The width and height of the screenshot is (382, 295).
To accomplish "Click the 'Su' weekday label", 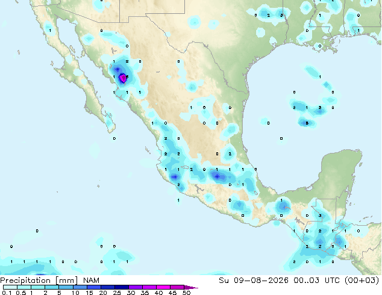I will 224,281.
